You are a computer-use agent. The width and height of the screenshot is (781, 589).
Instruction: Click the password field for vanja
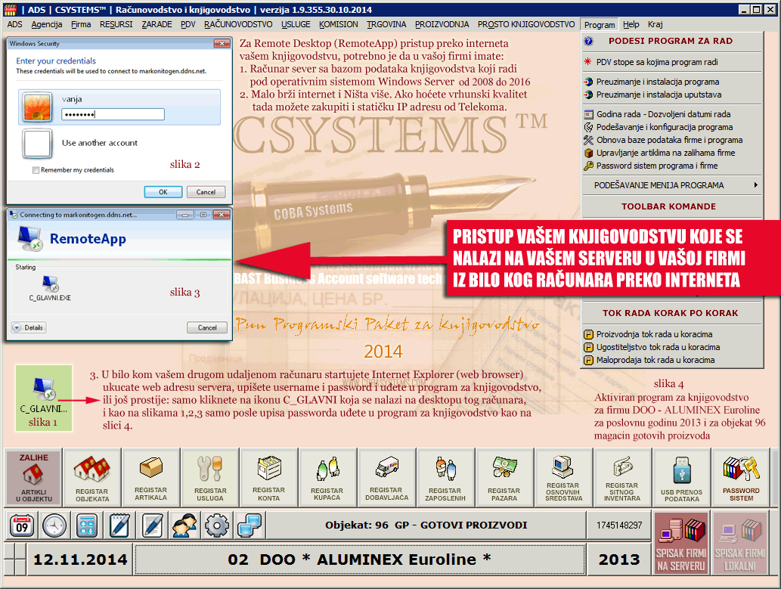(113, 115)
